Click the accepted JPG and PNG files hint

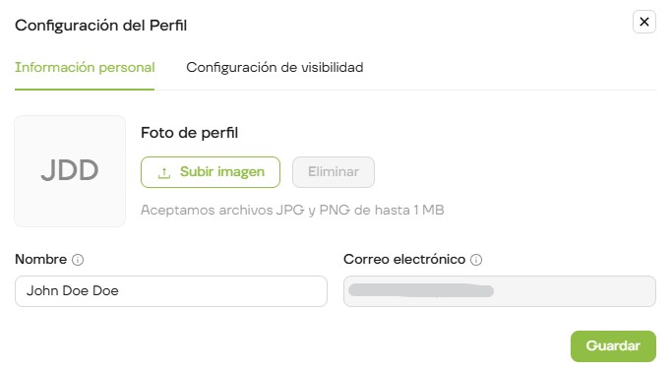pyautogui.click(x=292, y=211)
